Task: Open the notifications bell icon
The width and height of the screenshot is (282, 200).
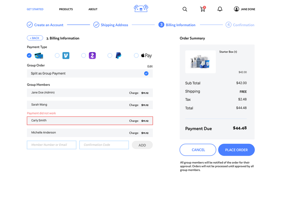Action: pyautogui.click(x=220, y=9)
